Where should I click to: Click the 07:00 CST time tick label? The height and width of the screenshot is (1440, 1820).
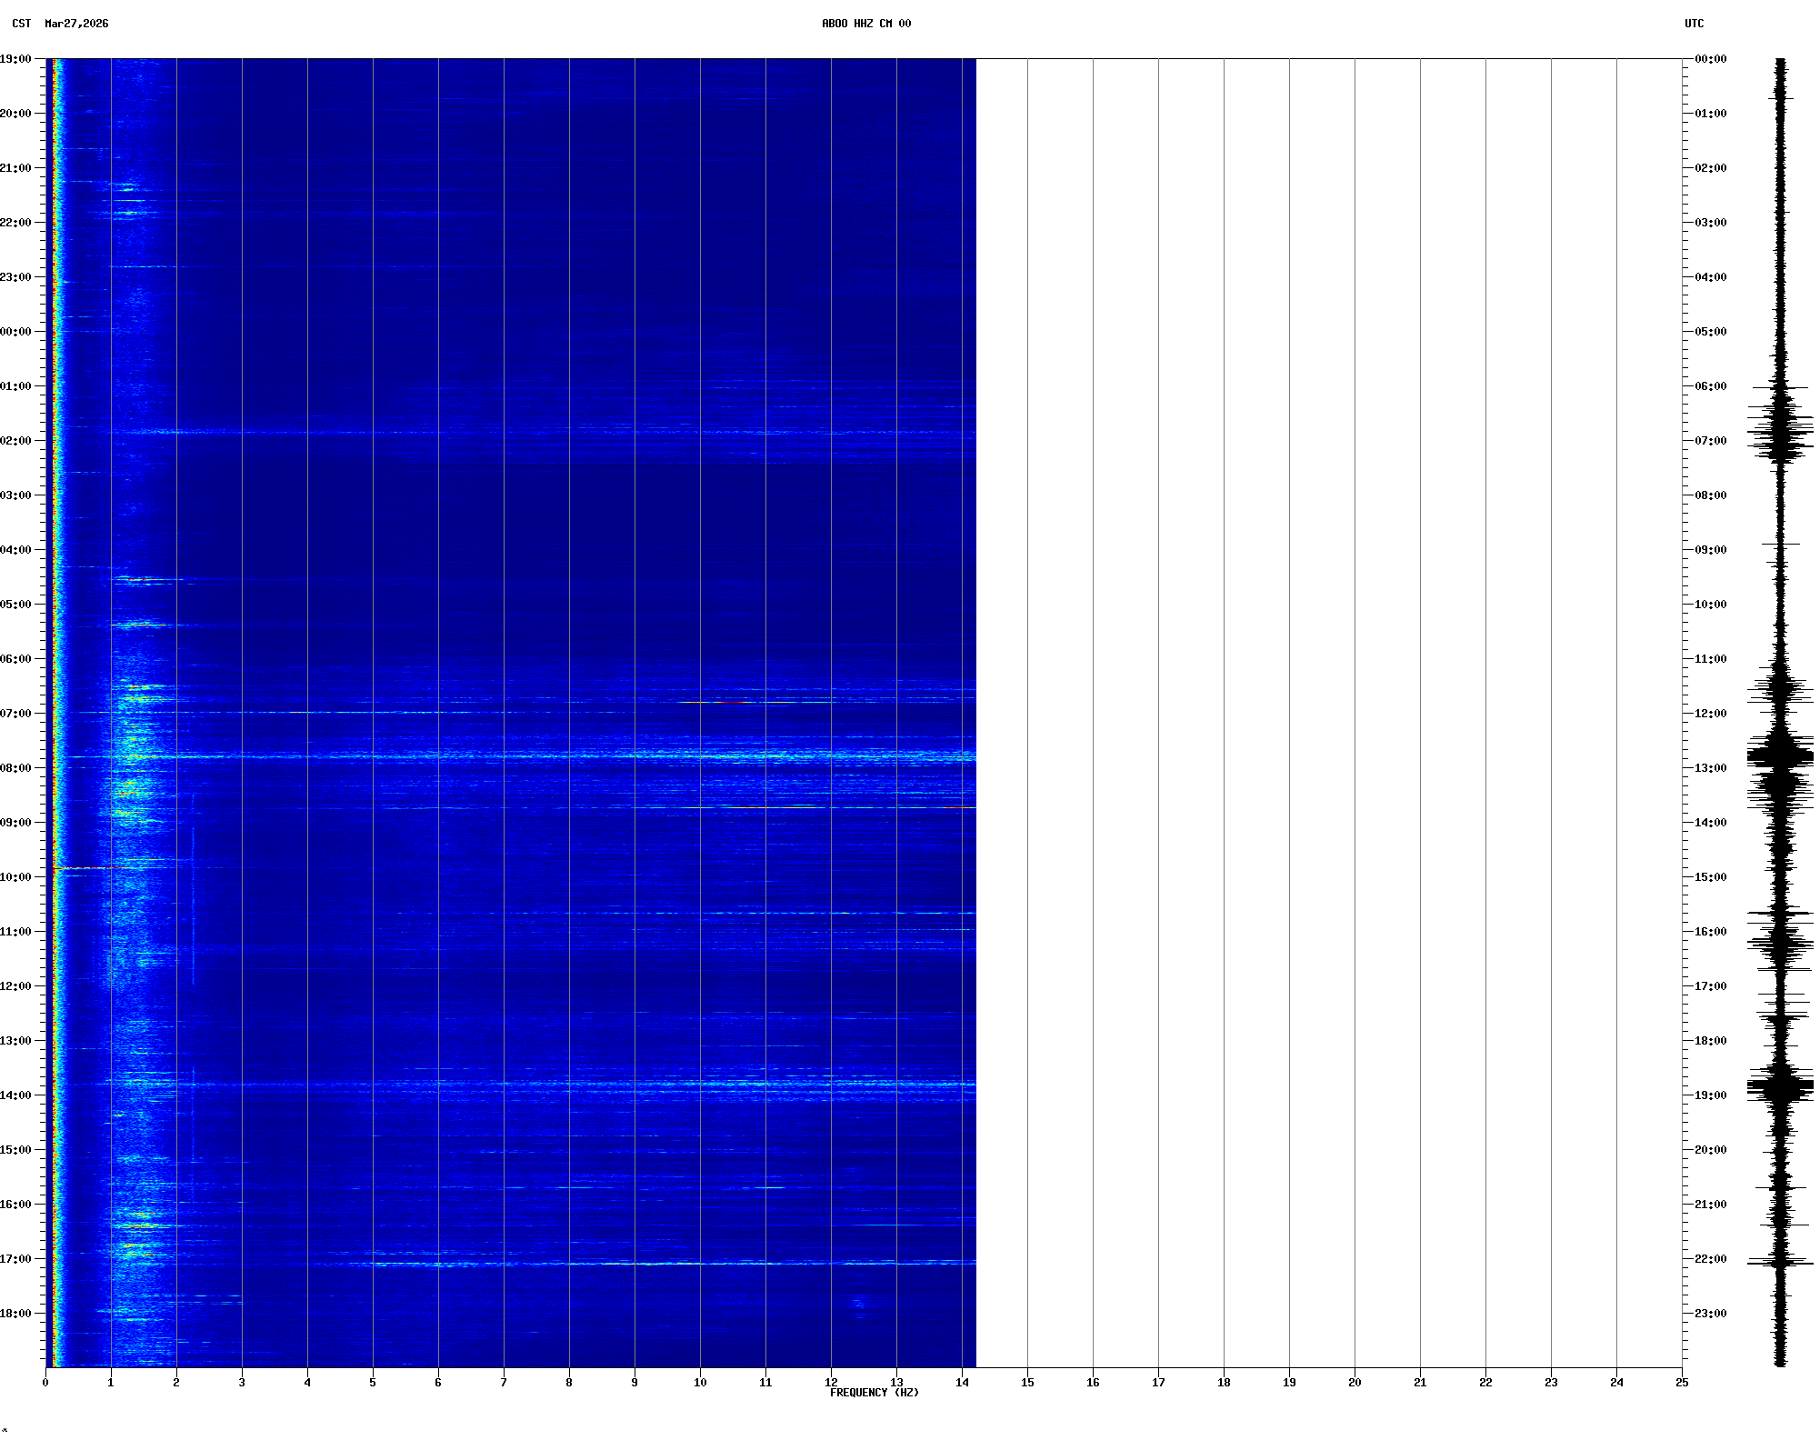pos(15,714)
